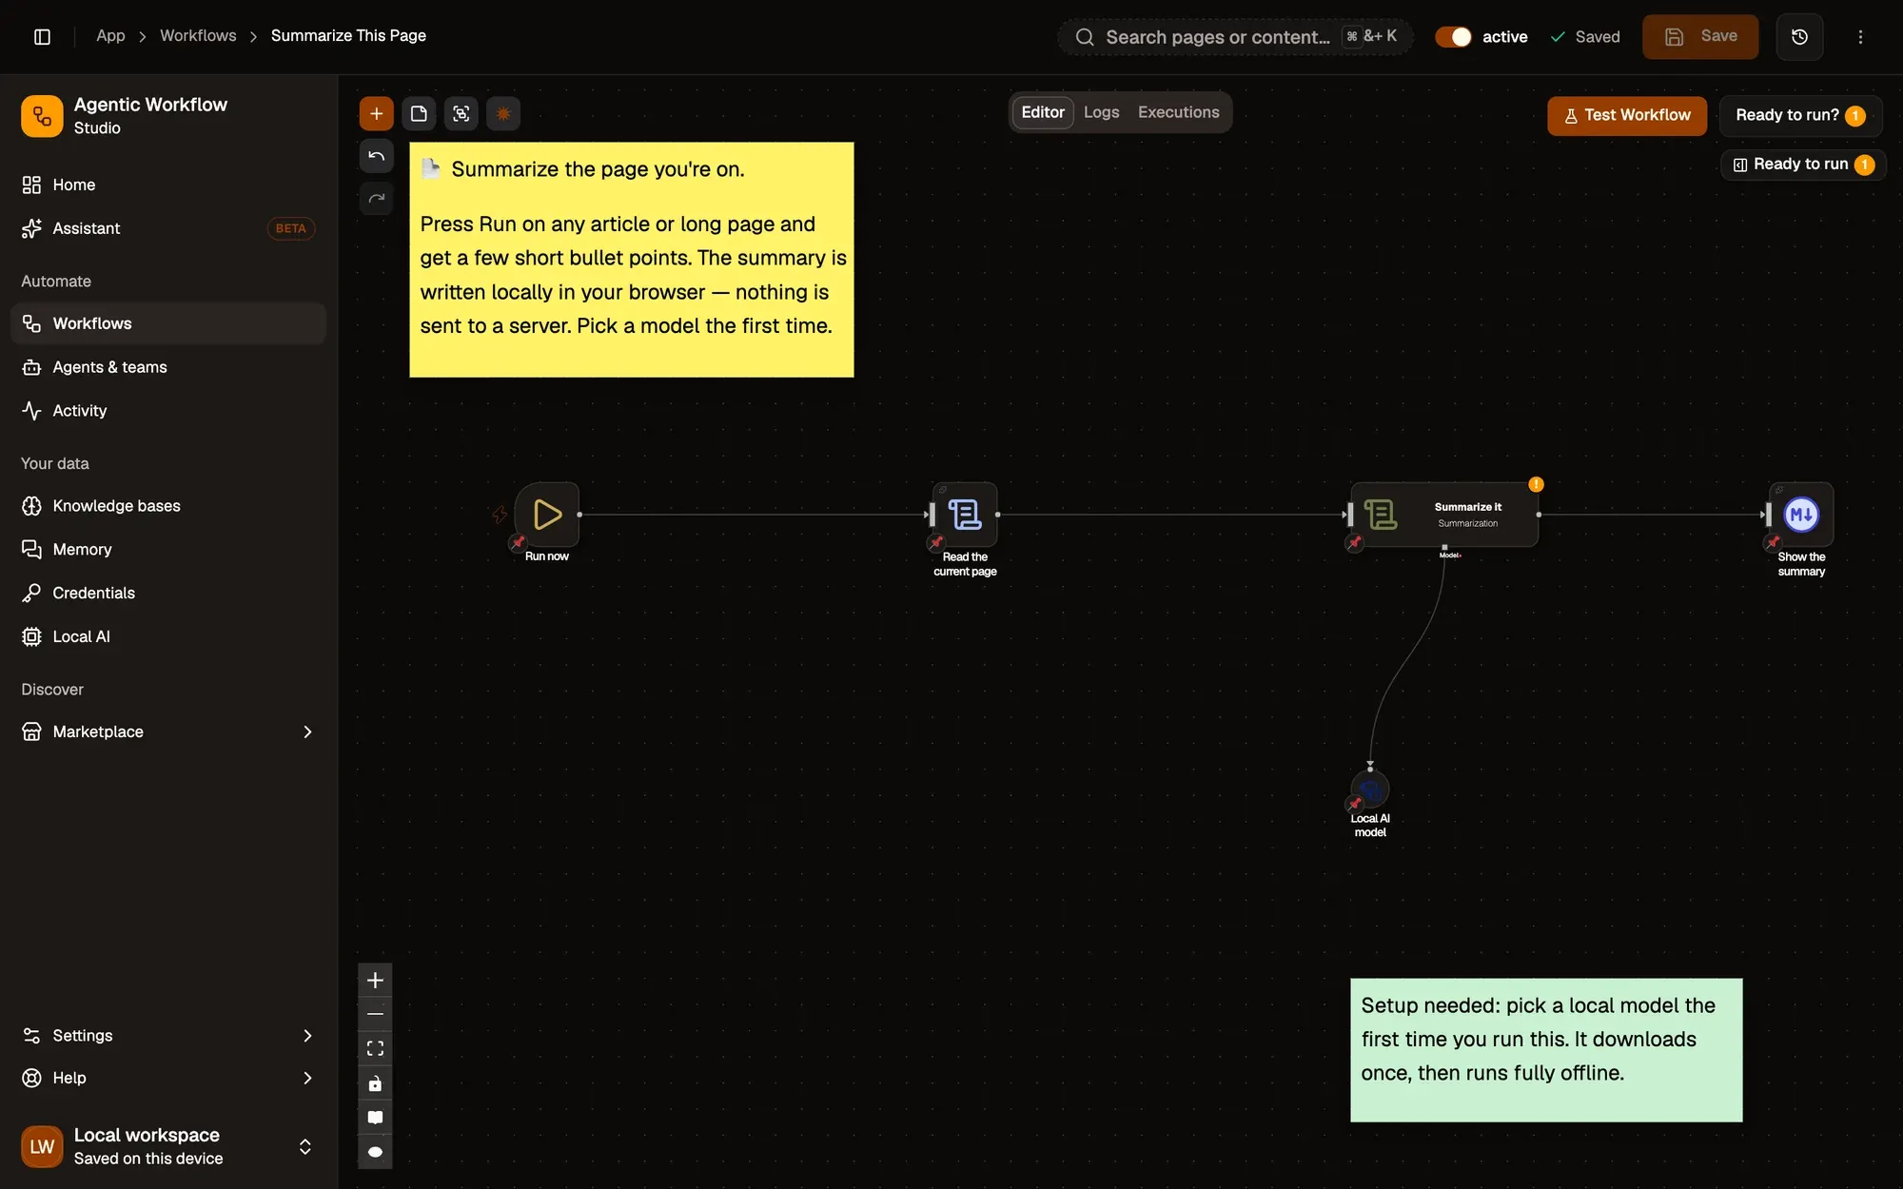Open the Local workspace switcher
The width and height of the screenshot is (1903, 1189).
tap(167, 1146)
